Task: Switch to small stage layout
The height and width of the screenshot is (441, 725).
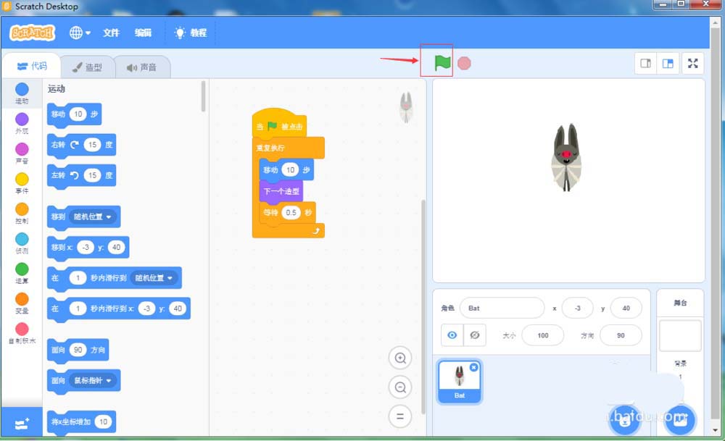Action: (645, 63)
